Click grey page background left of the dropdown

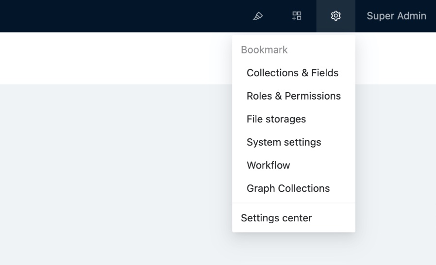(x=121, y=170)
